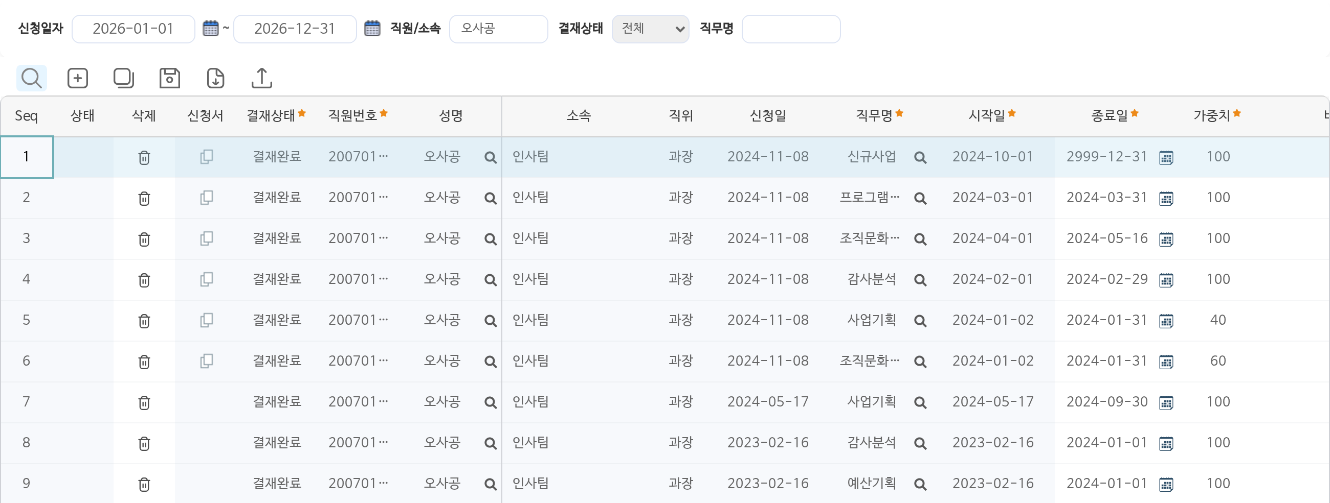
Task: Open end date calendar for 2999-12-31
Action: (1166, 158)
